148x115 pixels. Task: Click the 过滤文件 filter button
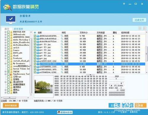click(139, 20)
